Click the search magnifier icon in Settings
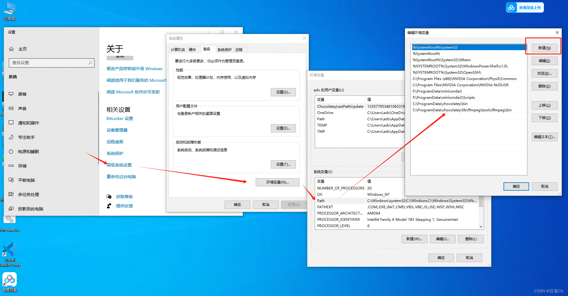Viewport: 568px width, 296px height. pyautogui.click(x=90, y=63)
